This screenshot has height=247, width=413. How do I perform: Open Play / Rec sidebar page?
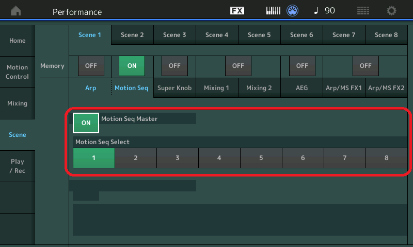click(x=18, y=166)
